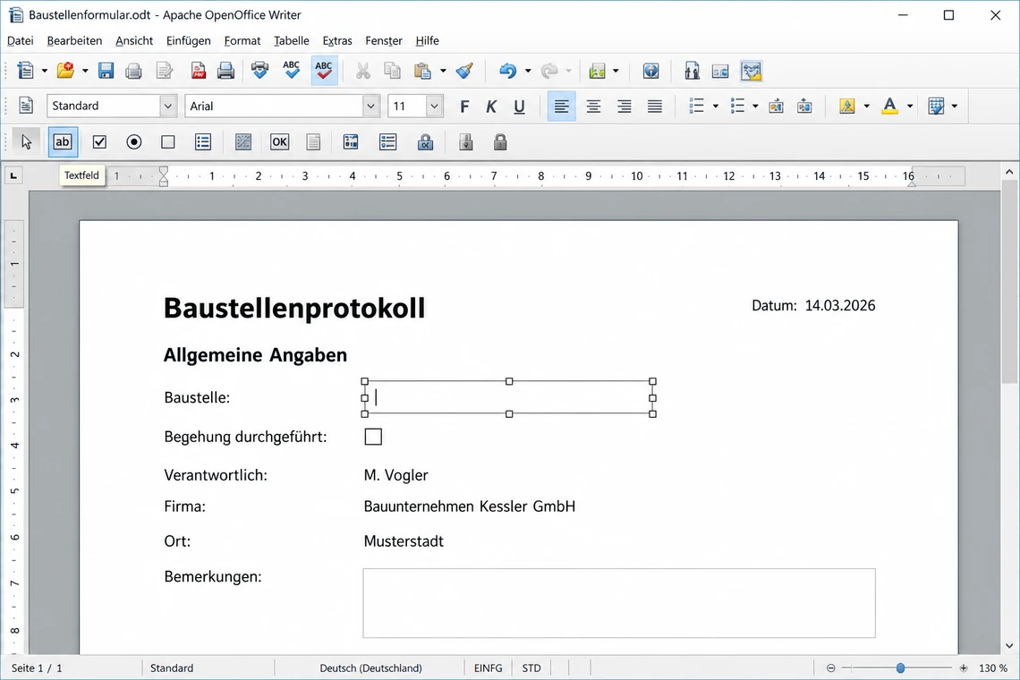Apply the highlighting color
The image size is (1020, 680).
[847, 106]
